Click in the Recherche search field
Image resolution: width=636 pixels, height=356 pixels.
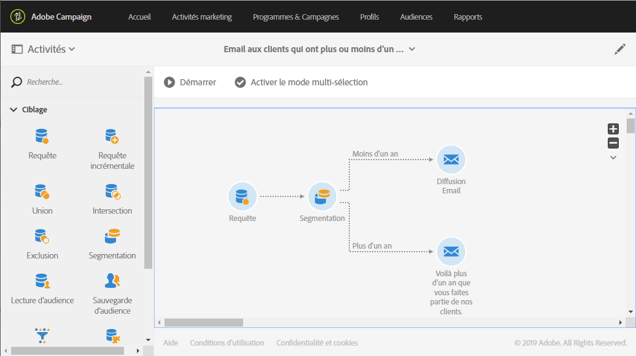pyautogui.click(x=74, y=82)
